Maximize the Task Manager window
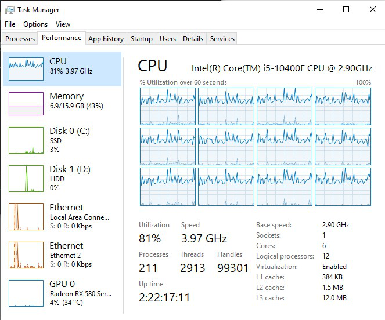The image size is (385, 320). tap(346, 9)
